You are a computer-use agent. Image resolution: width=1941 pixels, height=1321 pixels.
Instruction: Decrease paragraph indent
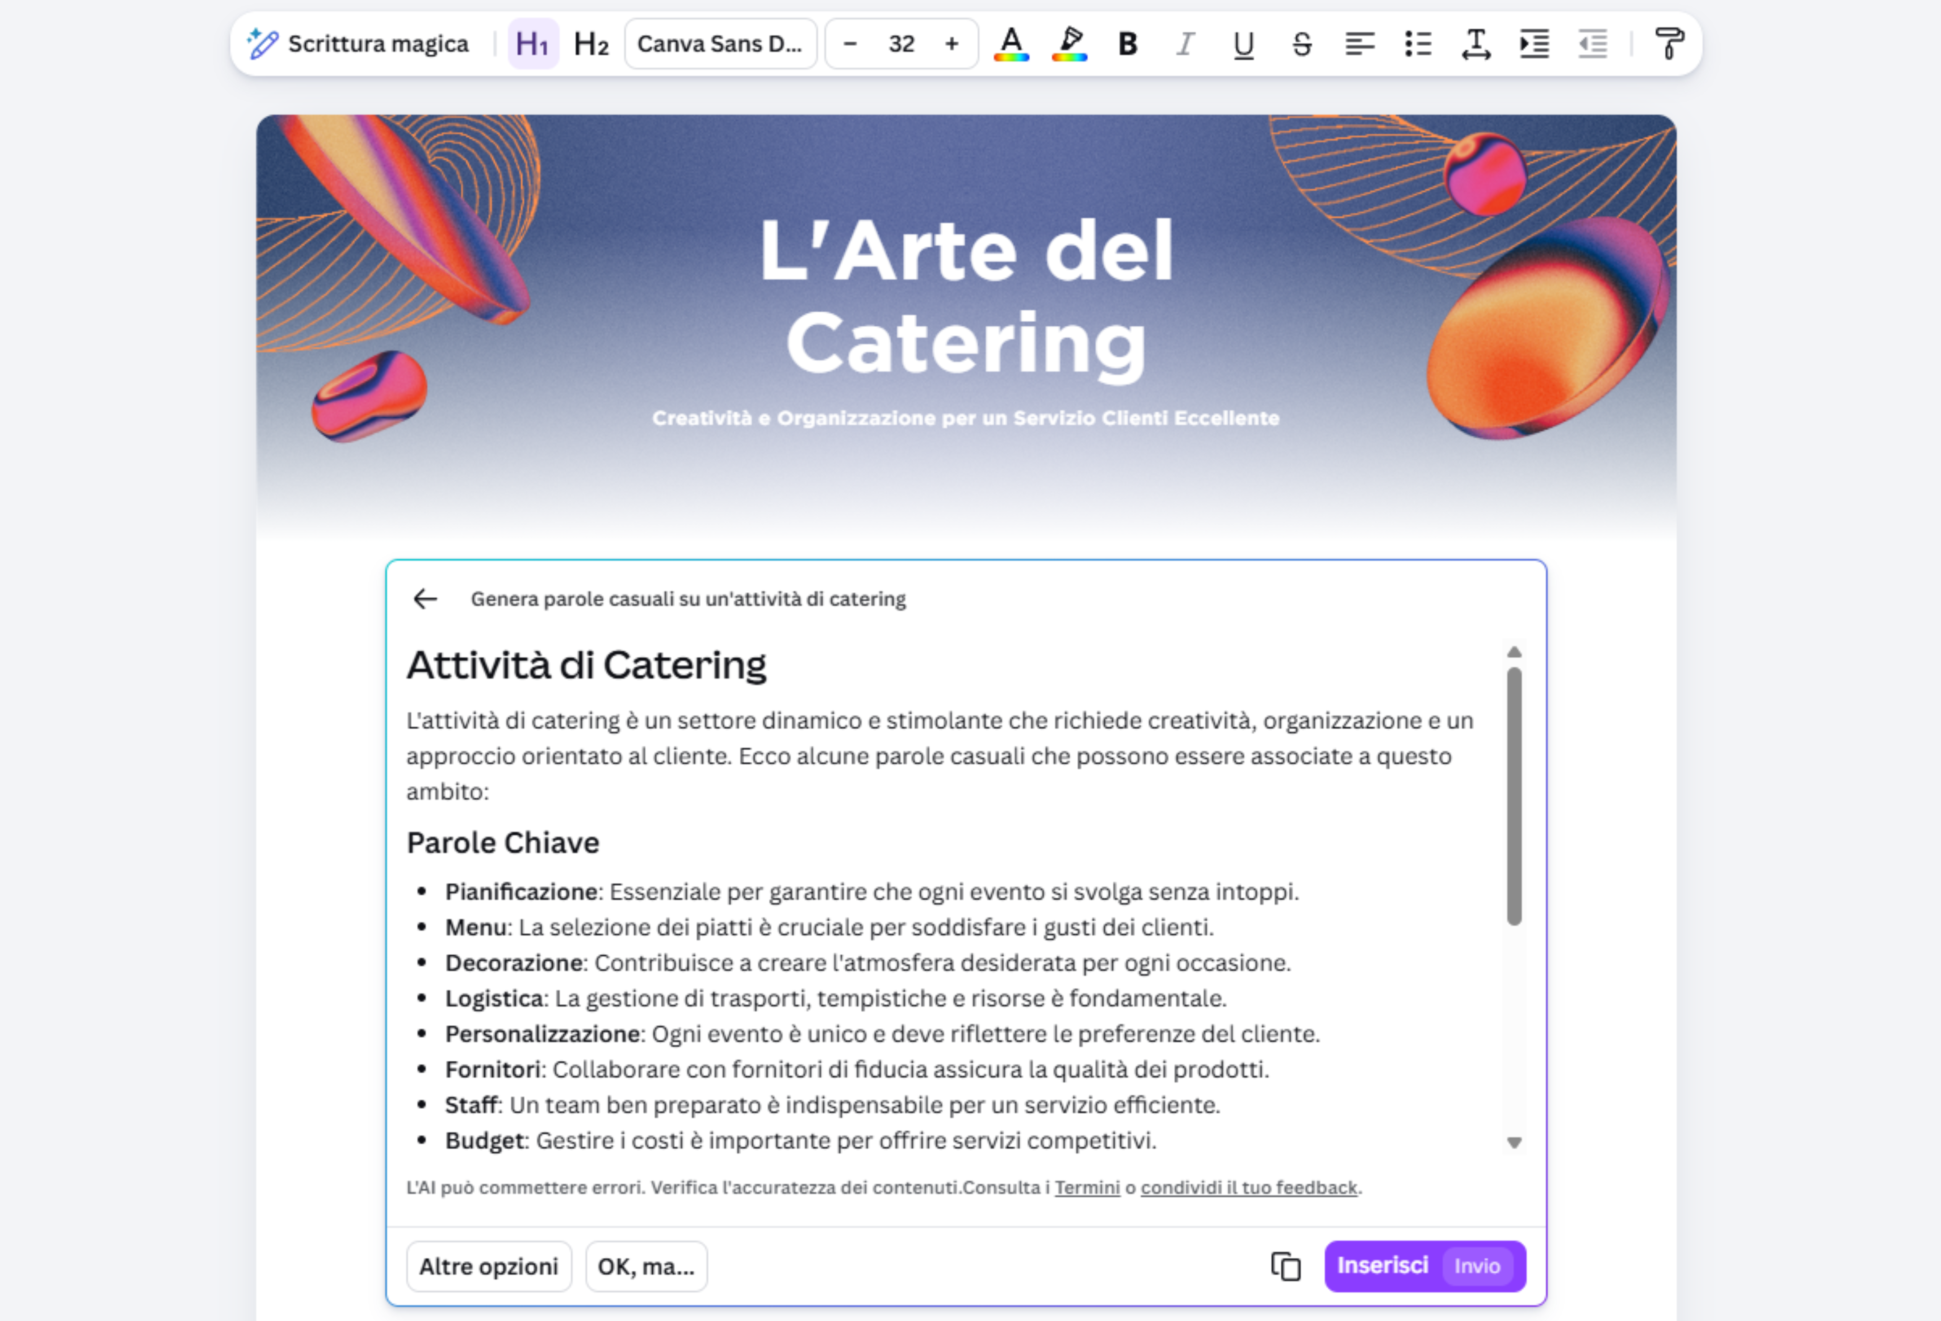pos(1593,44)
